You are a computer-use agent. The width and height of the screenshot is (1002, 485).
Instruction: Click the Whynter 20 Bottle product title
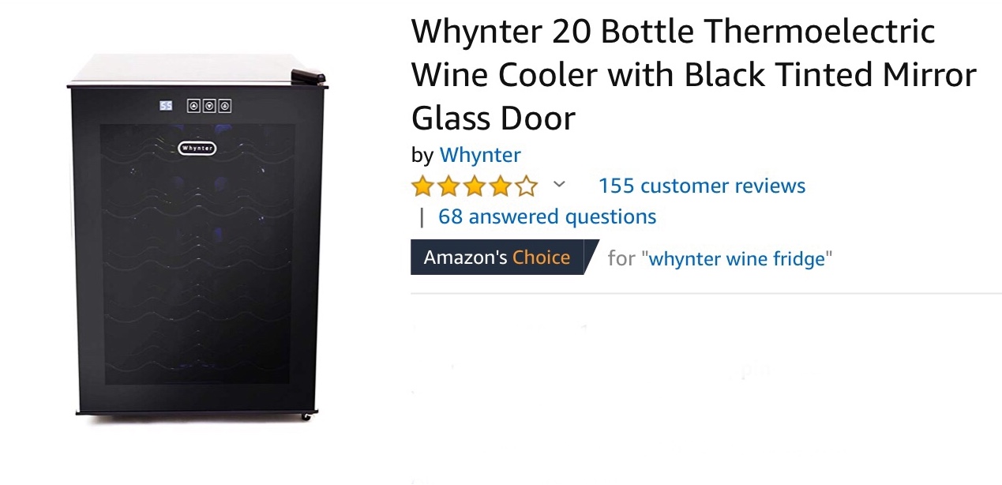694,75
